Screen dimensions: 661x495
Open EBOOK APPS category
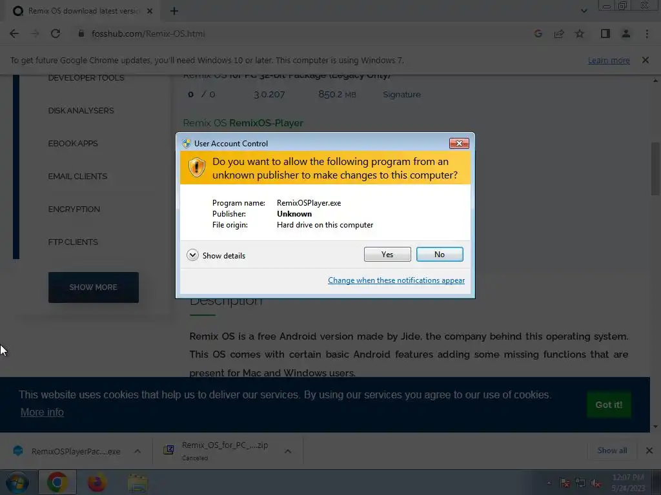pos(73,144)
